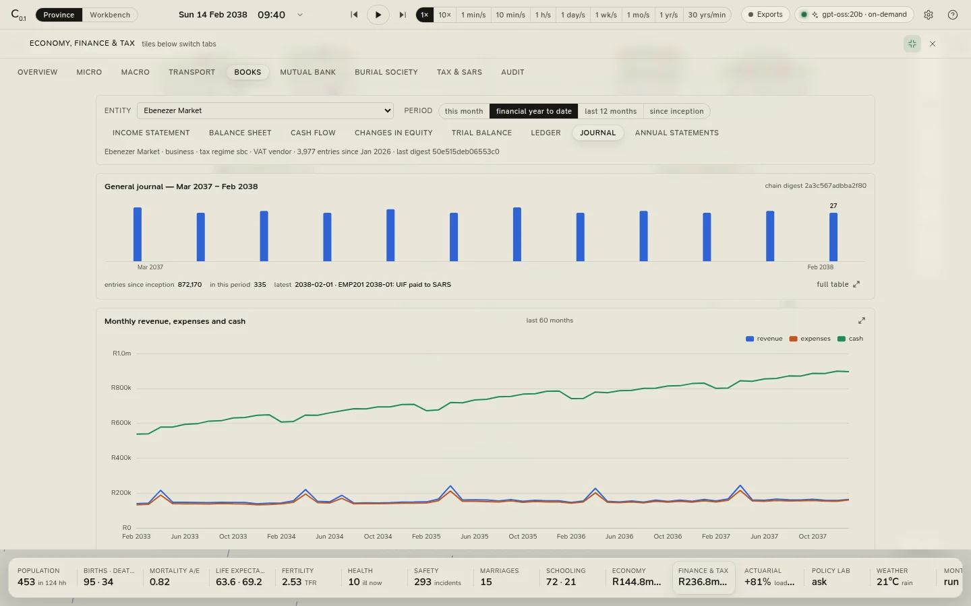Expand the date and time chevron
Image resolution: width=971 pixels, height=606 pixels.
tap(300, 15)
